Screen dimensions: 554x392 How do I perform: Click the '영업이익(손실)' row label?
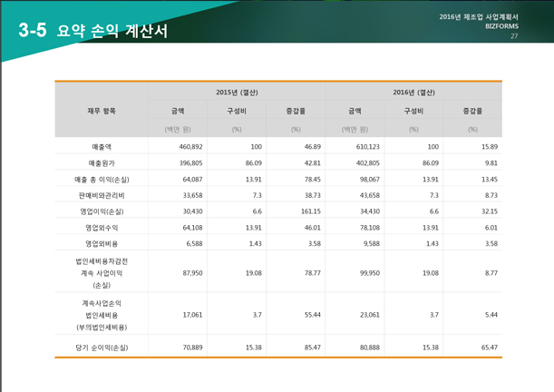tap(102, 211)
